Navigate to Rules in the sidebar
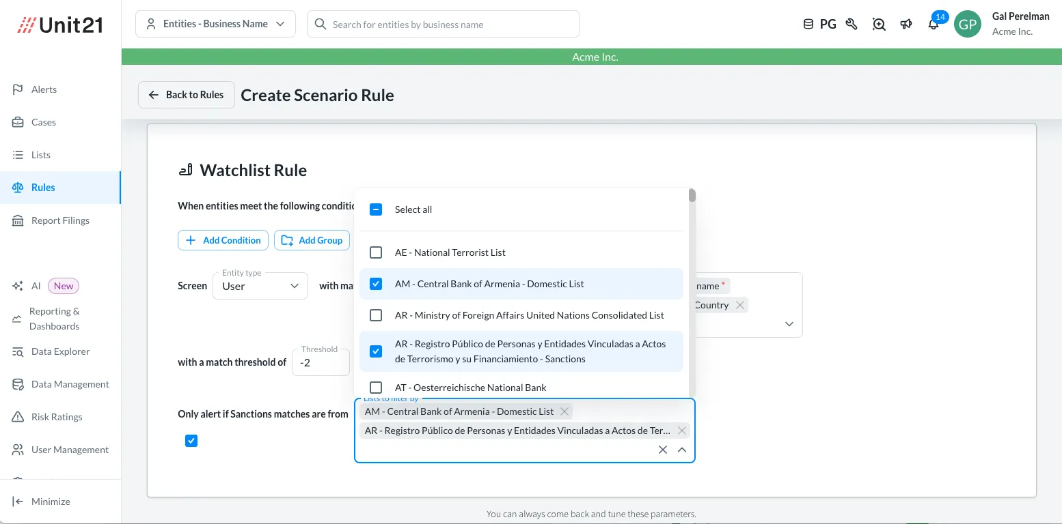 [x=43, y=187]
